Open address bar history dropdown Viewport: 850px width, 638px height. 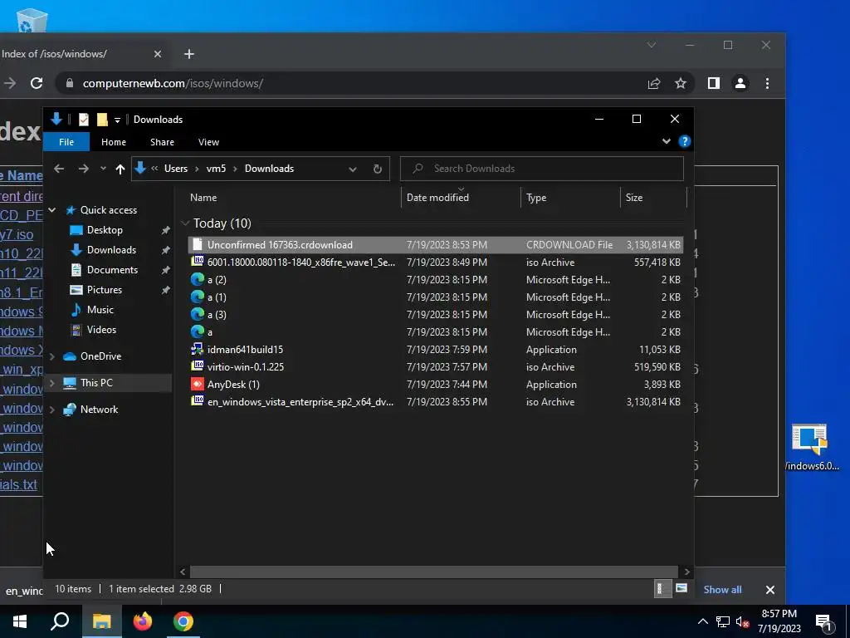(x=353, y=169)
